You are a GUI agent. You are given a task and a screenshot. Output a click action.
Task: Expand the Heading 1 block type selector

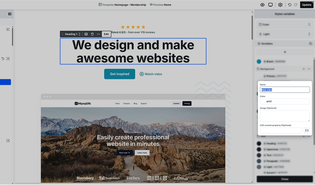tap(73, 34)
